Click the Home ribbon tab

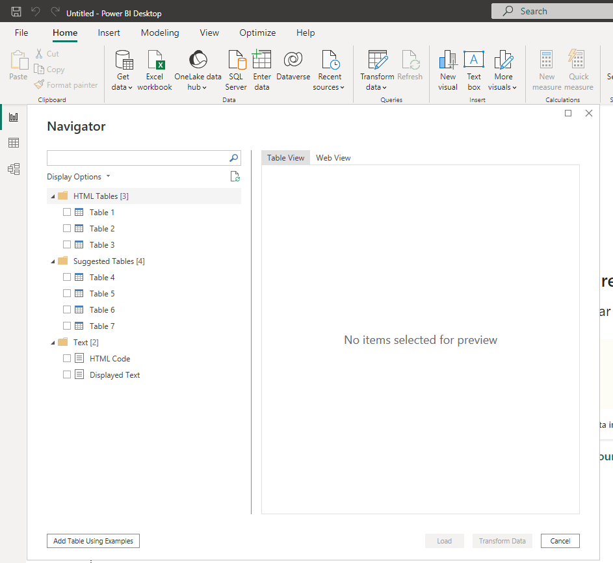65,33
